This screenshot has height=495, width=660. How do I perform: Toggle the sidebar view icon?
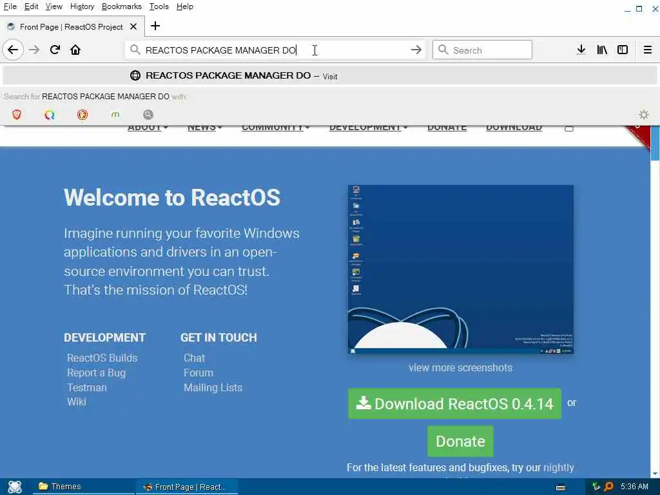pyautogui.click(x=623, y=50)
